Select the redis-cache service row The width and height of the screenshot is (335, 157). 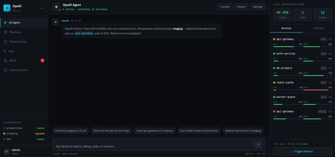tap(302, 85)
